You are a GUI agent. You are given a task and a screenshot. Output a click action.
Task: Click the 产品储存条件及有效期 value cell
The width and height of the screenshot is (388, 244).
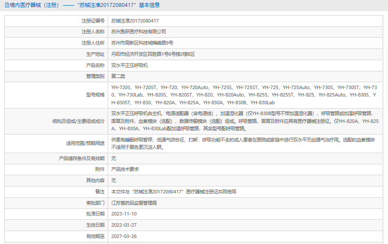[x=114, y=158]
